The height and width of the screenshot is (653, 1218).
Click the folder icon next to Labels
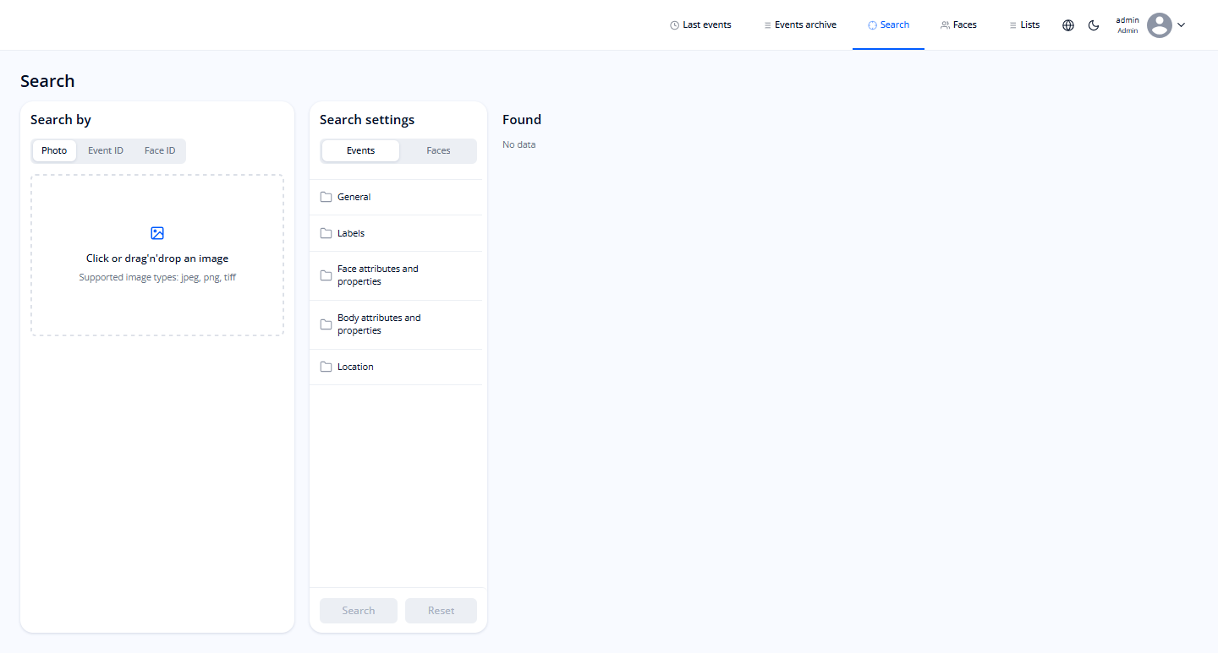click(326, 232)
